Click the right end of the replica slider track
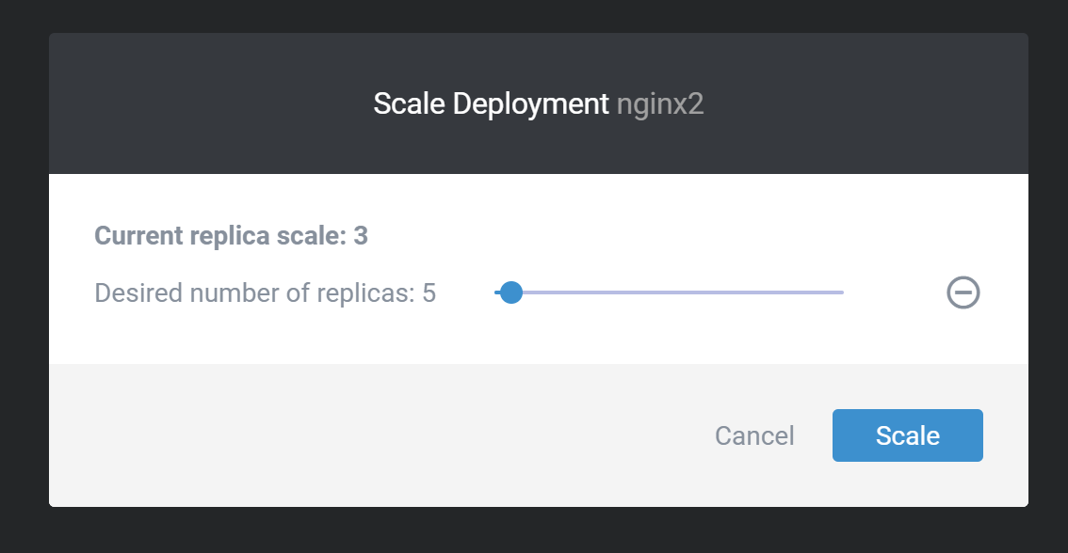The width and height of the screenshot is (1068, 553). click(840, 292)
